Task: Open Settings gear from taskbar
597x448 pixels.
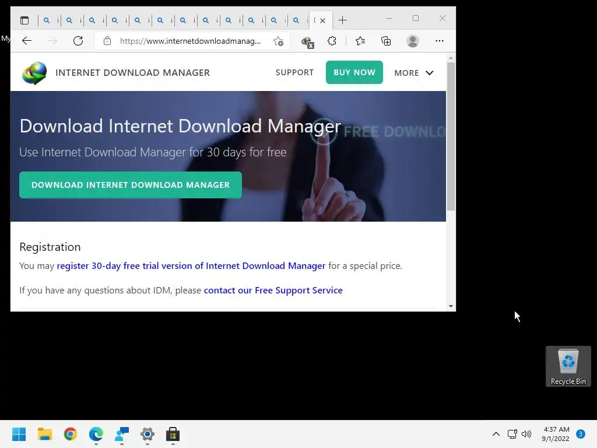Action: pyautogui.click(x=148, y=434)
